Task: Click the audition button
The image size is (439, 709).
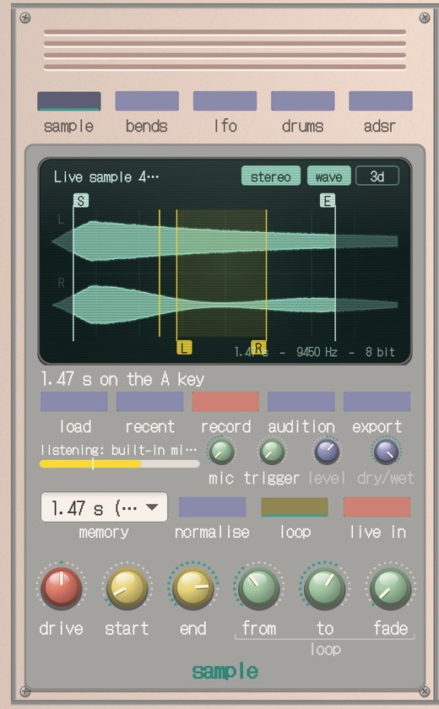Action: [x=301, y=402]
